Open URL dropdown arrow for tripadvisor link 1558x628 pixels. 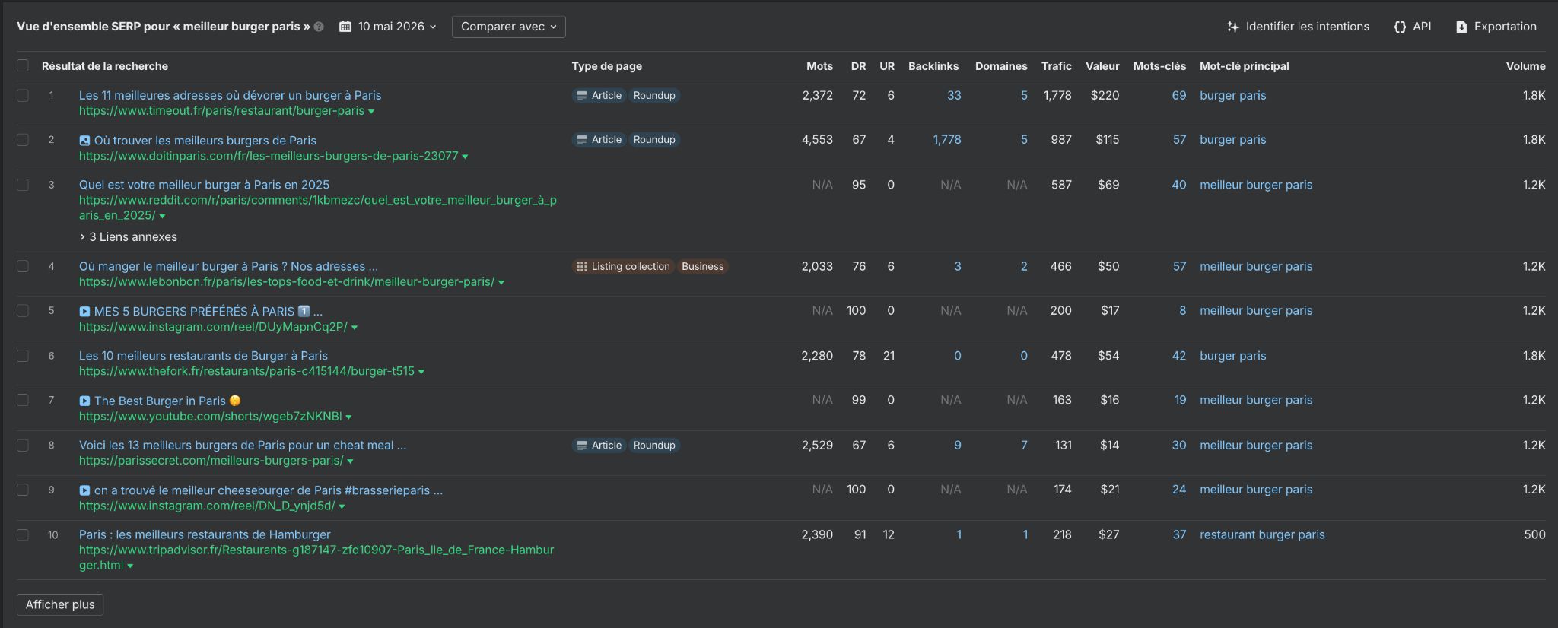click(130, 566)
